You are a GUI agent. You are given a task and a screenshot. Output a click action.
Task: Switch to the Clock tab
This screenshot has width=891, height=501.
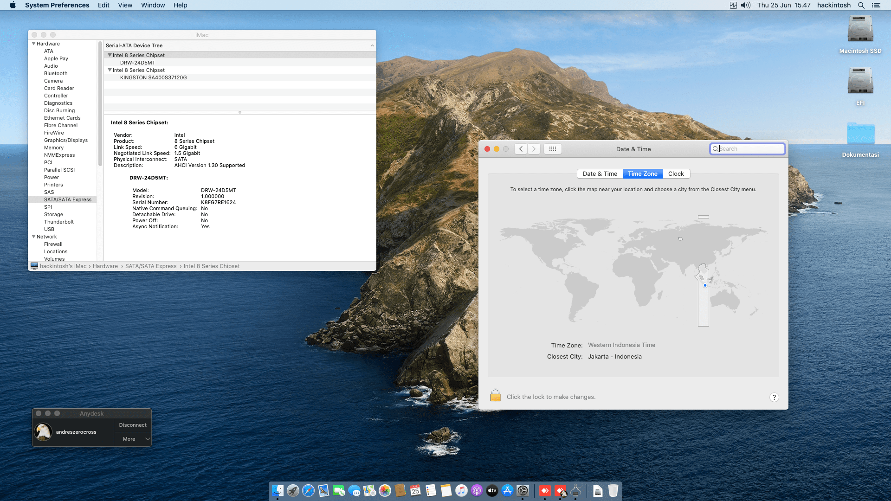(x=676, y=173)
